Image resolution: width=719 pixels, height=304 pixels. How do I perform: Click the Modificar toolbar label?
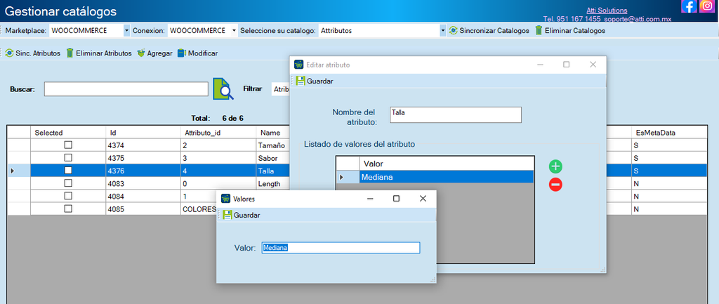203,53
